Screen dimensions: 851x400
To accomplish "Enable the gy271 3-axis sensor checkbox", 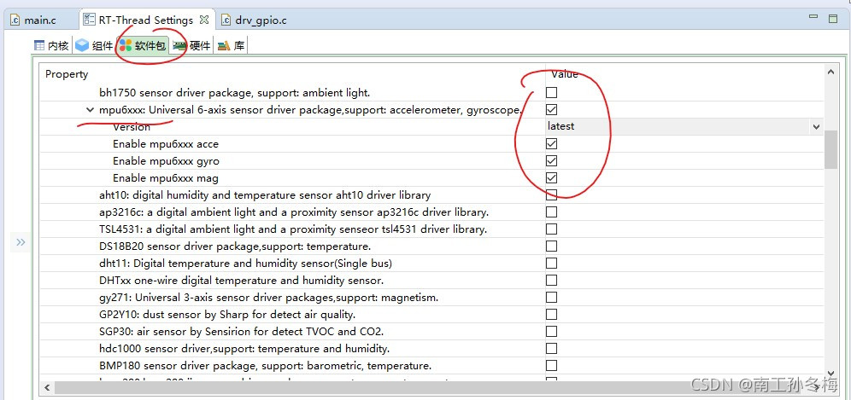I will pos(551,297).
